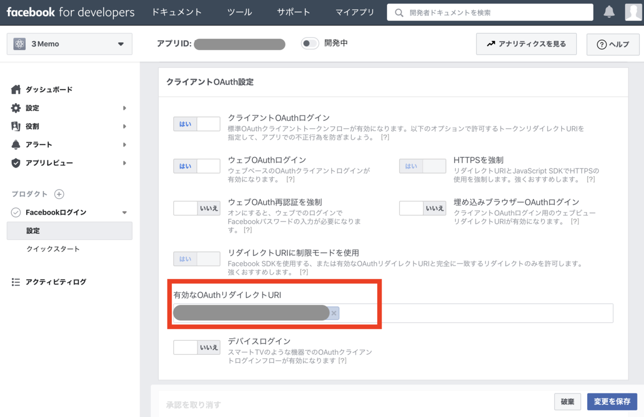Viewport: 644px width, 417px height.
Task: Remove the OAuth redirect URI with x
Action: click(x=334, y=313)
